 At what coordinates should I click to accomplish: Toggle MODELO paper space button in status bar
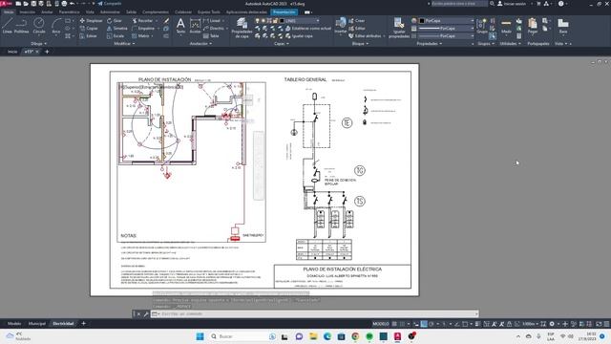380,324
